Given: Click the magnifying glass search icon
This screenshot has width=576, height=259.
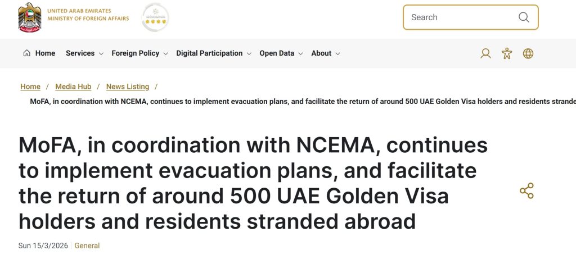Looking at the screenshot, I should point(524,17).
